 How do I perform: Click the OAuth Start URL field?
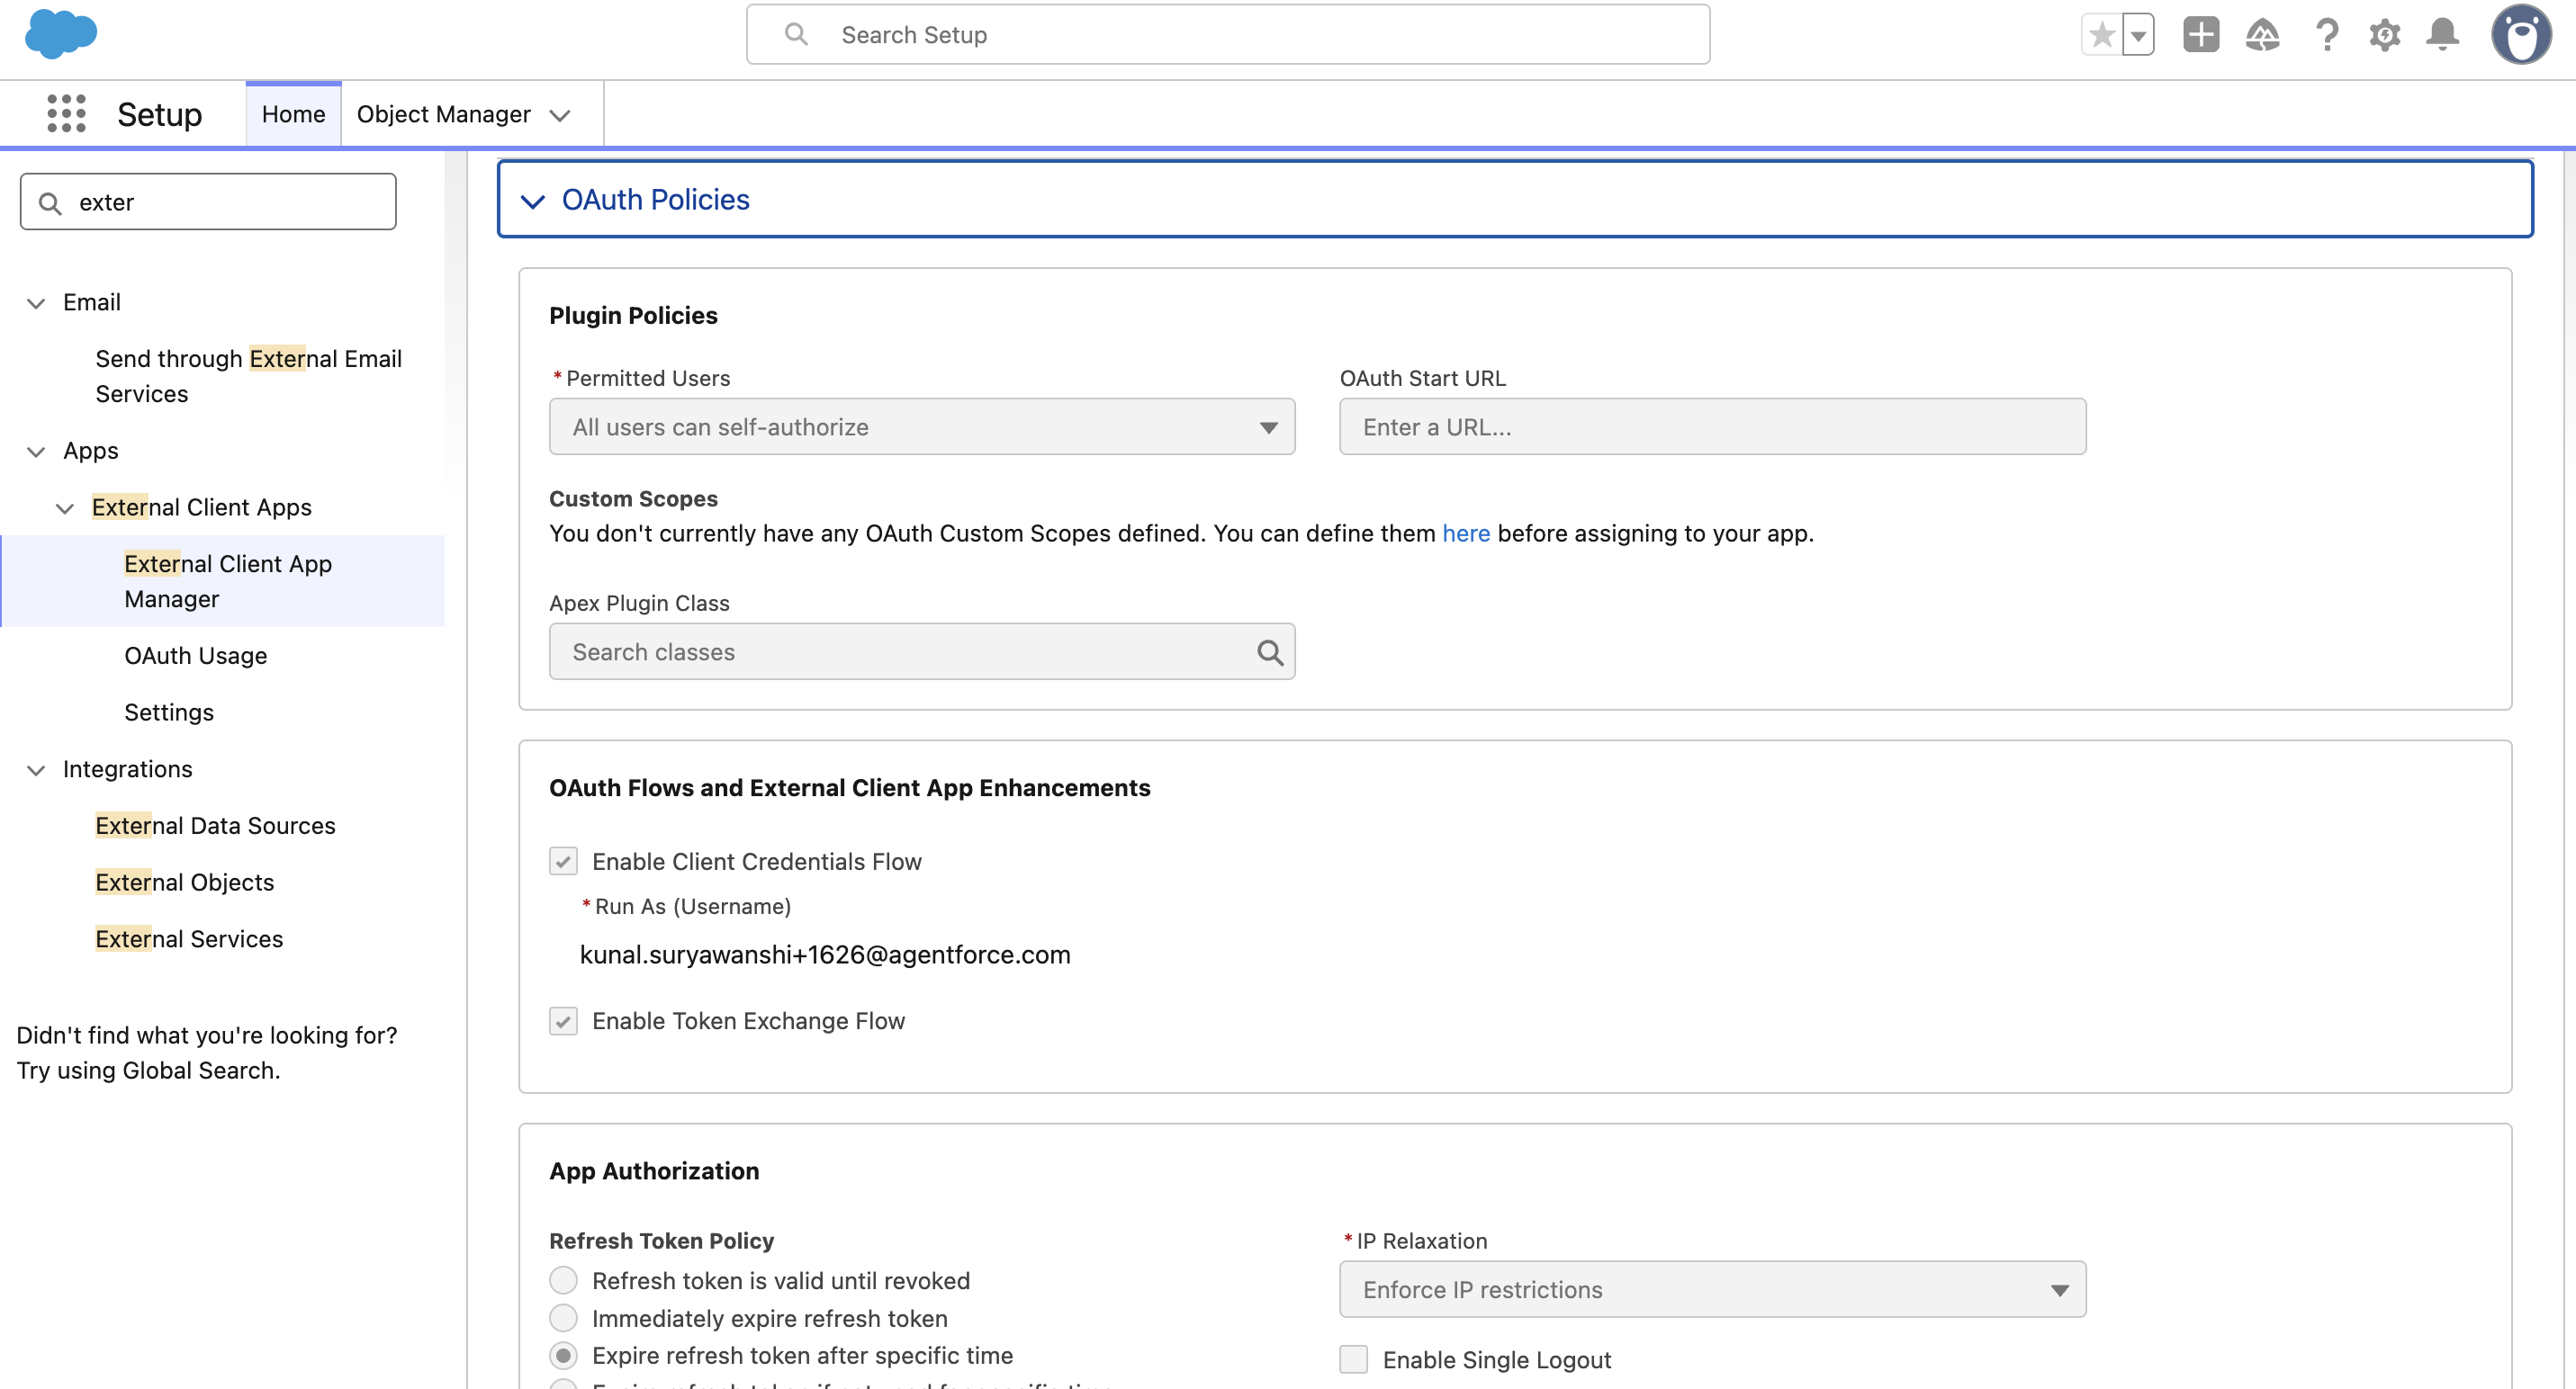1711,426
